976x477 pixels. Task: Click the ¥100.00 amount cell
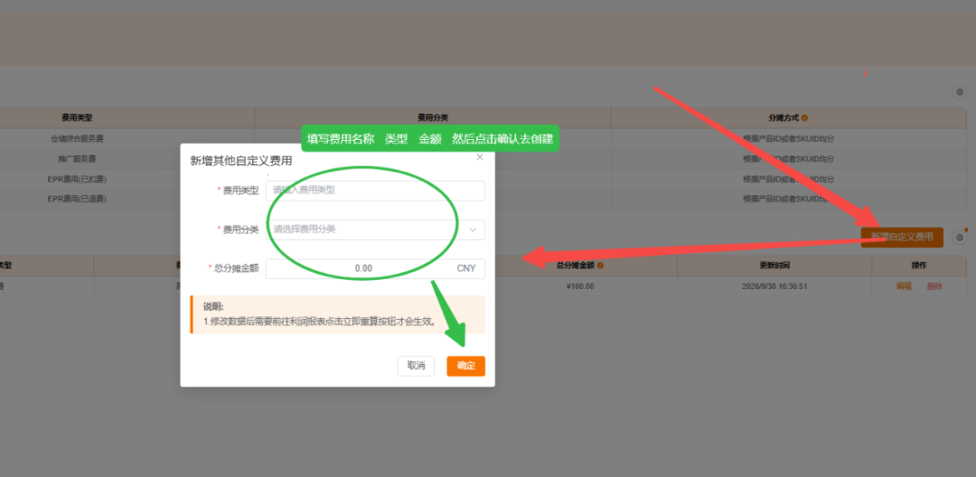point(581,286)
